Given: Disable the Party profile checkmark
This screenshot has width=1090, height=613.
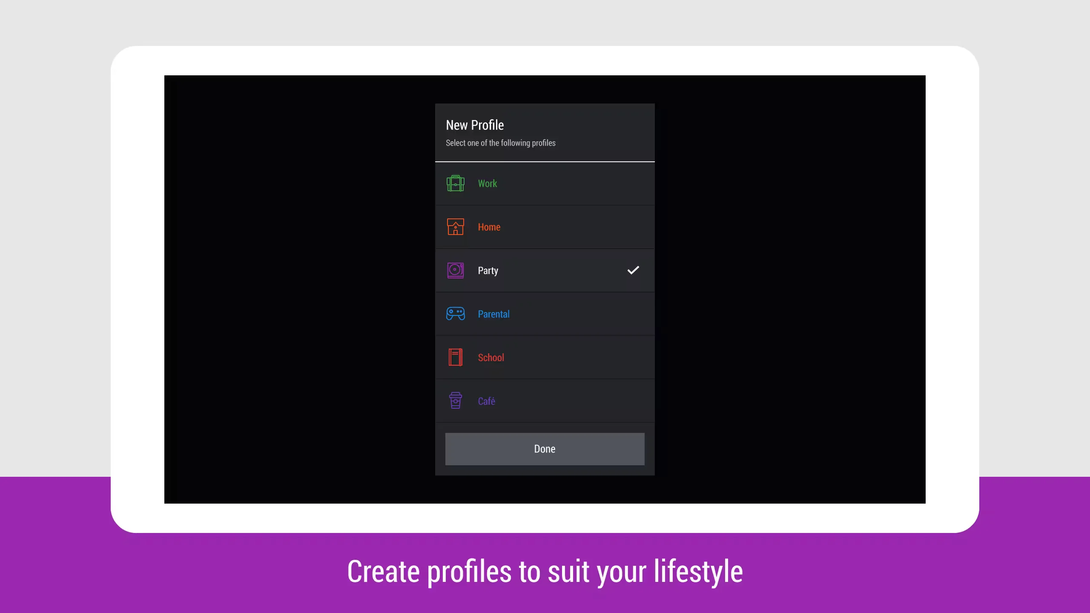Looking at the screenshot, I should pos(633,270).
